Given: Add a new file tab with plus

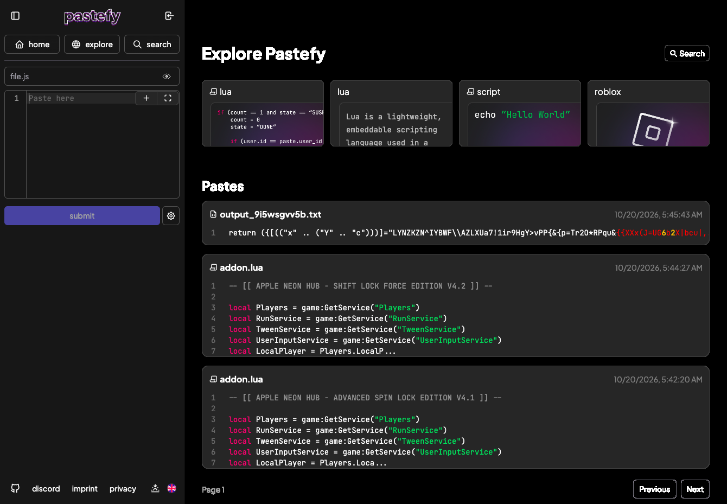Looking at the screenshot, I should click(x=146, y=98).
